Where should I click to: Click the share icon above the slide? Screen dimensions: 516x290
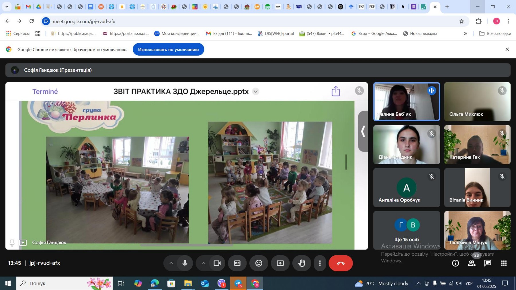(336, 91)
